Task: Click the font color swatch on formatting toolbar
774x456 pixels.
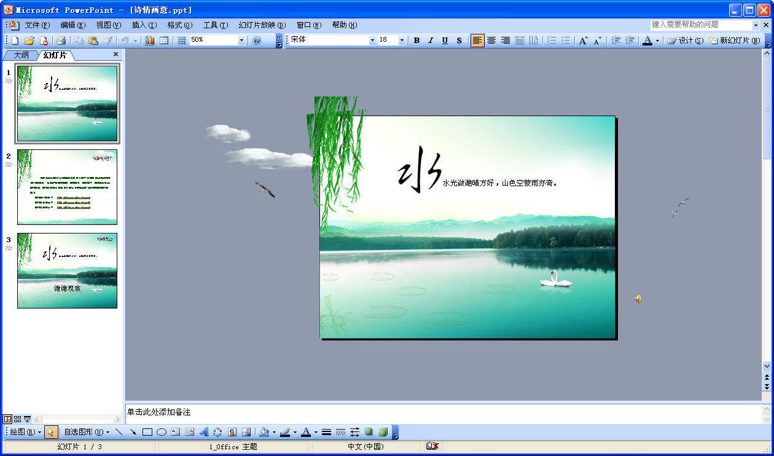Action: pyautogui.click(x=647, y=41)
